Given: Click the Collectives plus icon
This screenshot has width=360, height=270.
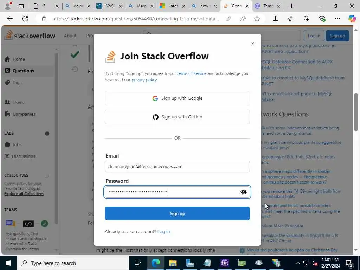Looking at the screenshot, I should pos(47,176).
